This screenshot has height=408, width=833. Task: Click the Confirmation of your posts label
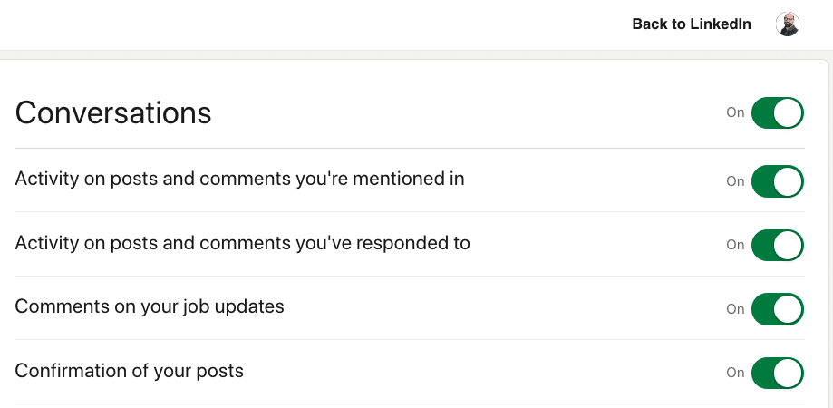[x=130, y=371]
